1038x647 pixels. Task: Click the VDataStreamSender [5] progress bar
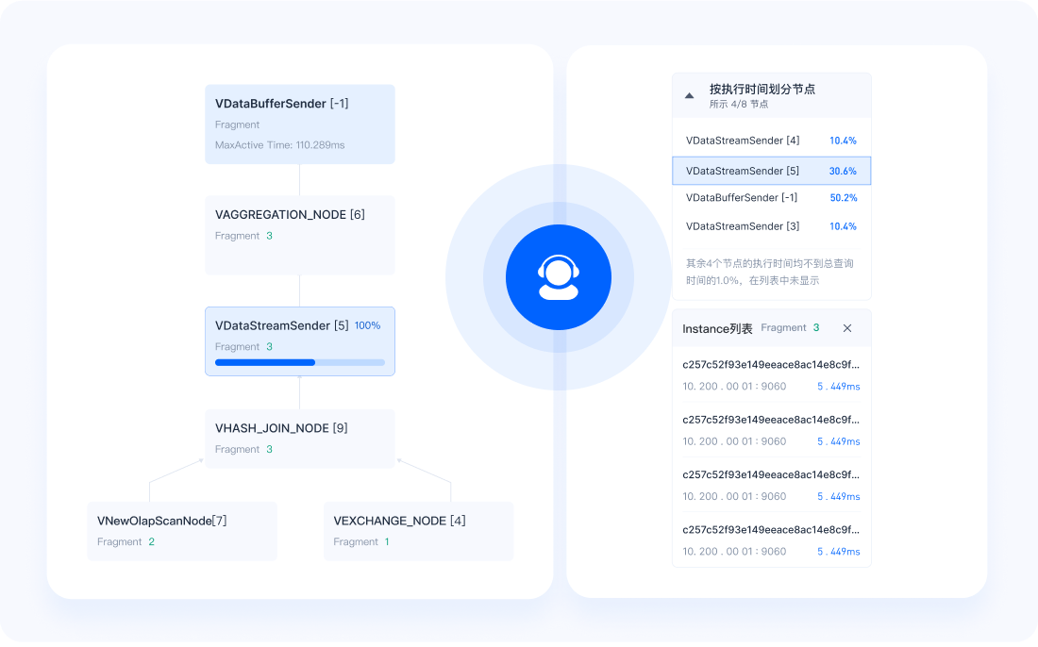(299, 362)
